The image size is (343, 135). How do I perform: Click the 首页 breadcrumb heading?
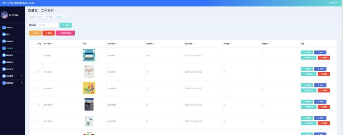[x=35, y=11]
